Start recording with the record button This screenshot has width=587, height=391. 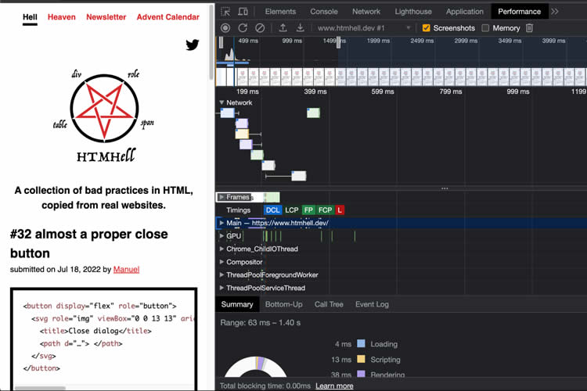click(x=225, y=28)
